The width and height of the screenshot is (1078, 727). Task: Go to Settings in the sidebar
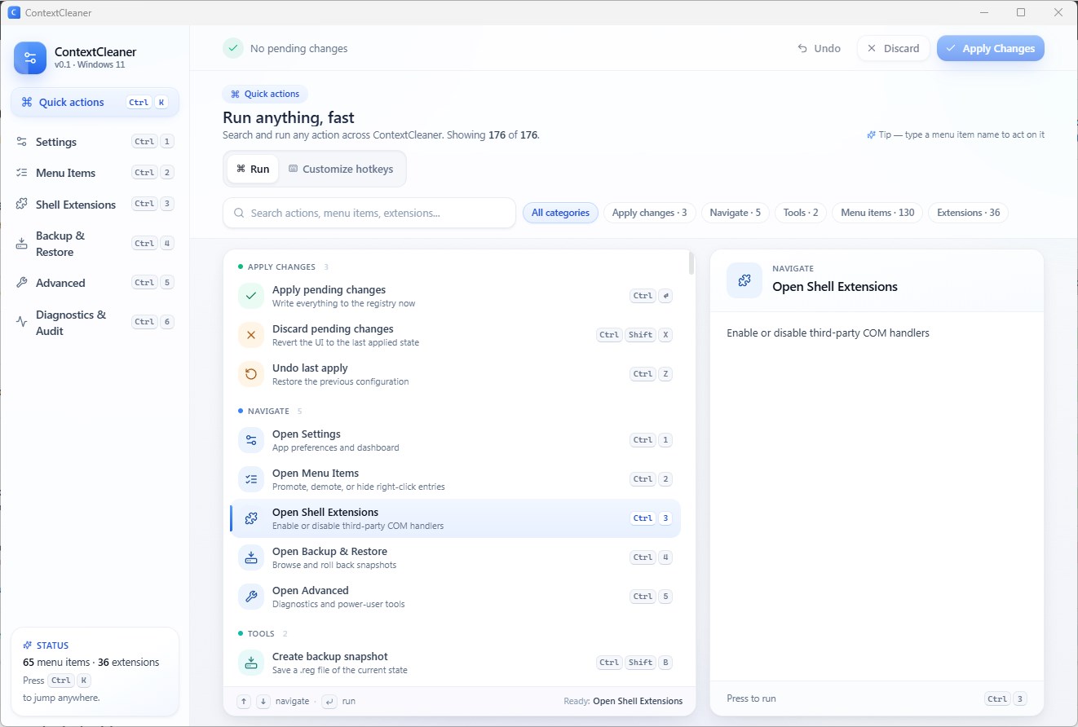coord(95,142)
